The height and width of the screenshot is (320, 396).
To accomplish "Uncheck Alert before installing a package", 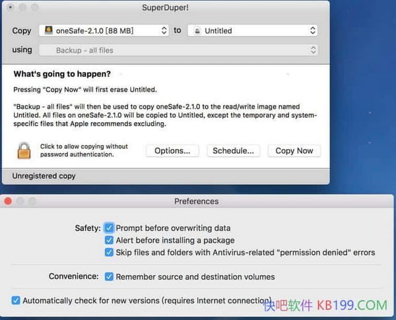I will (110, 240).
